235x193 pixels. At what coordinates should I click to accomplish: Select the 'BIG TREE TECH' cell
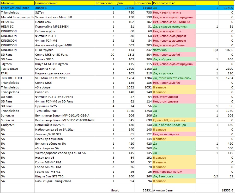(x=17, y=78)
